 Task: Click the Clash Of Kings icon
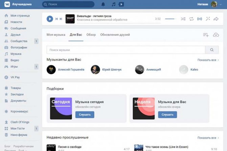coord(6,122)
